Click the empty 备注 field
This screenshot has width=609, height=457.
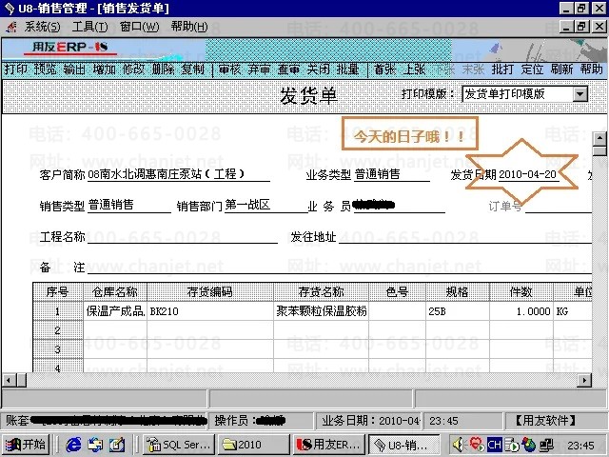click(x=339, y=267)
